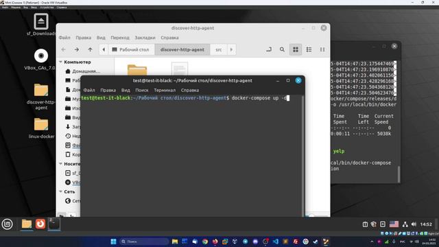
Task: Open discover-http-agent desktop folder
Action: coord(41,96)
